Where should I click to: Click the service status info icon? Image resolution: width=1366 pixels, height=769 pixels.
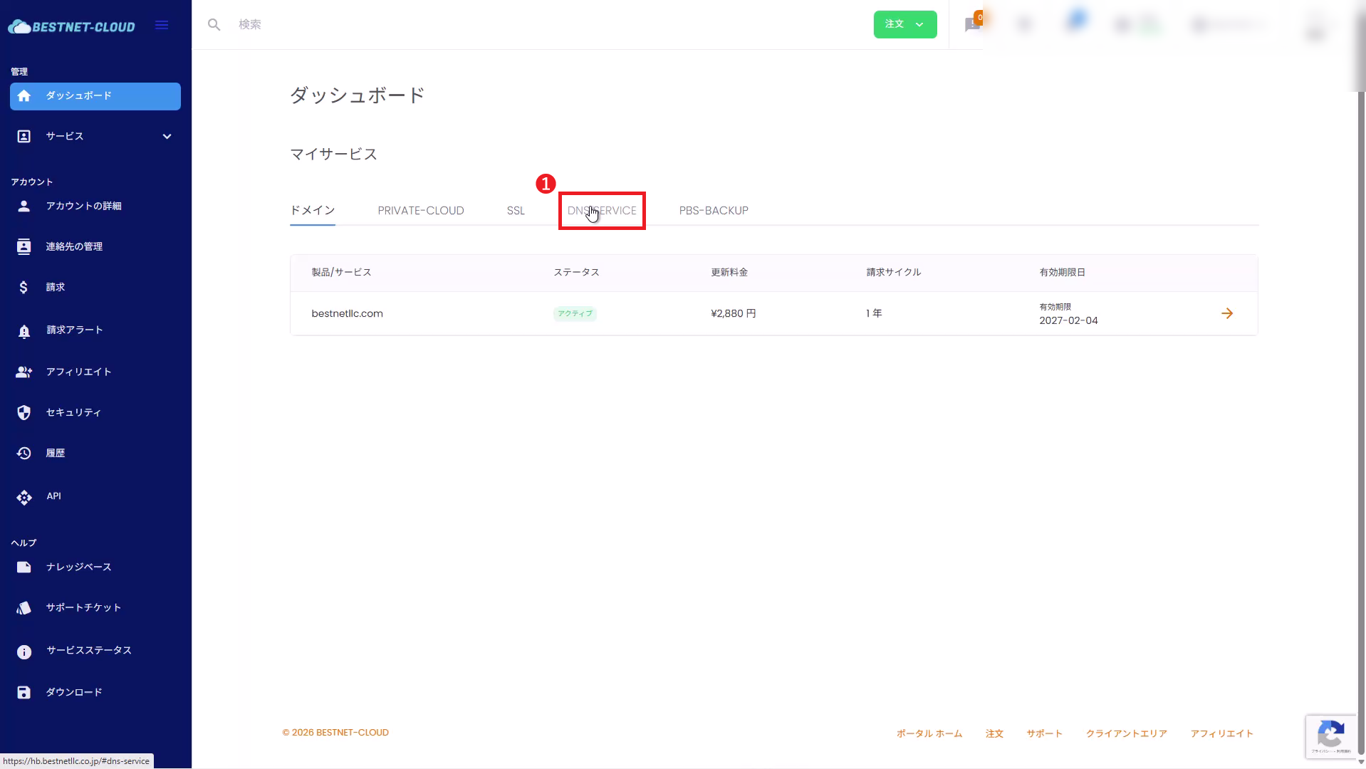(x=24, y=652)
